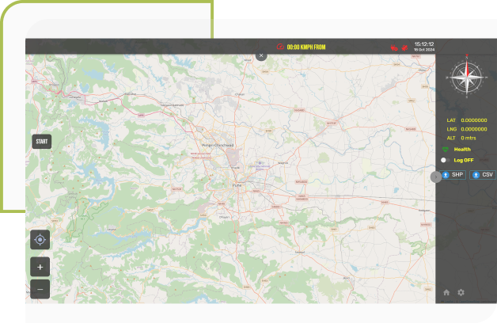Collapse the side panel with arrow handle
Screen dimensions: 497x323
click(435, 177)
